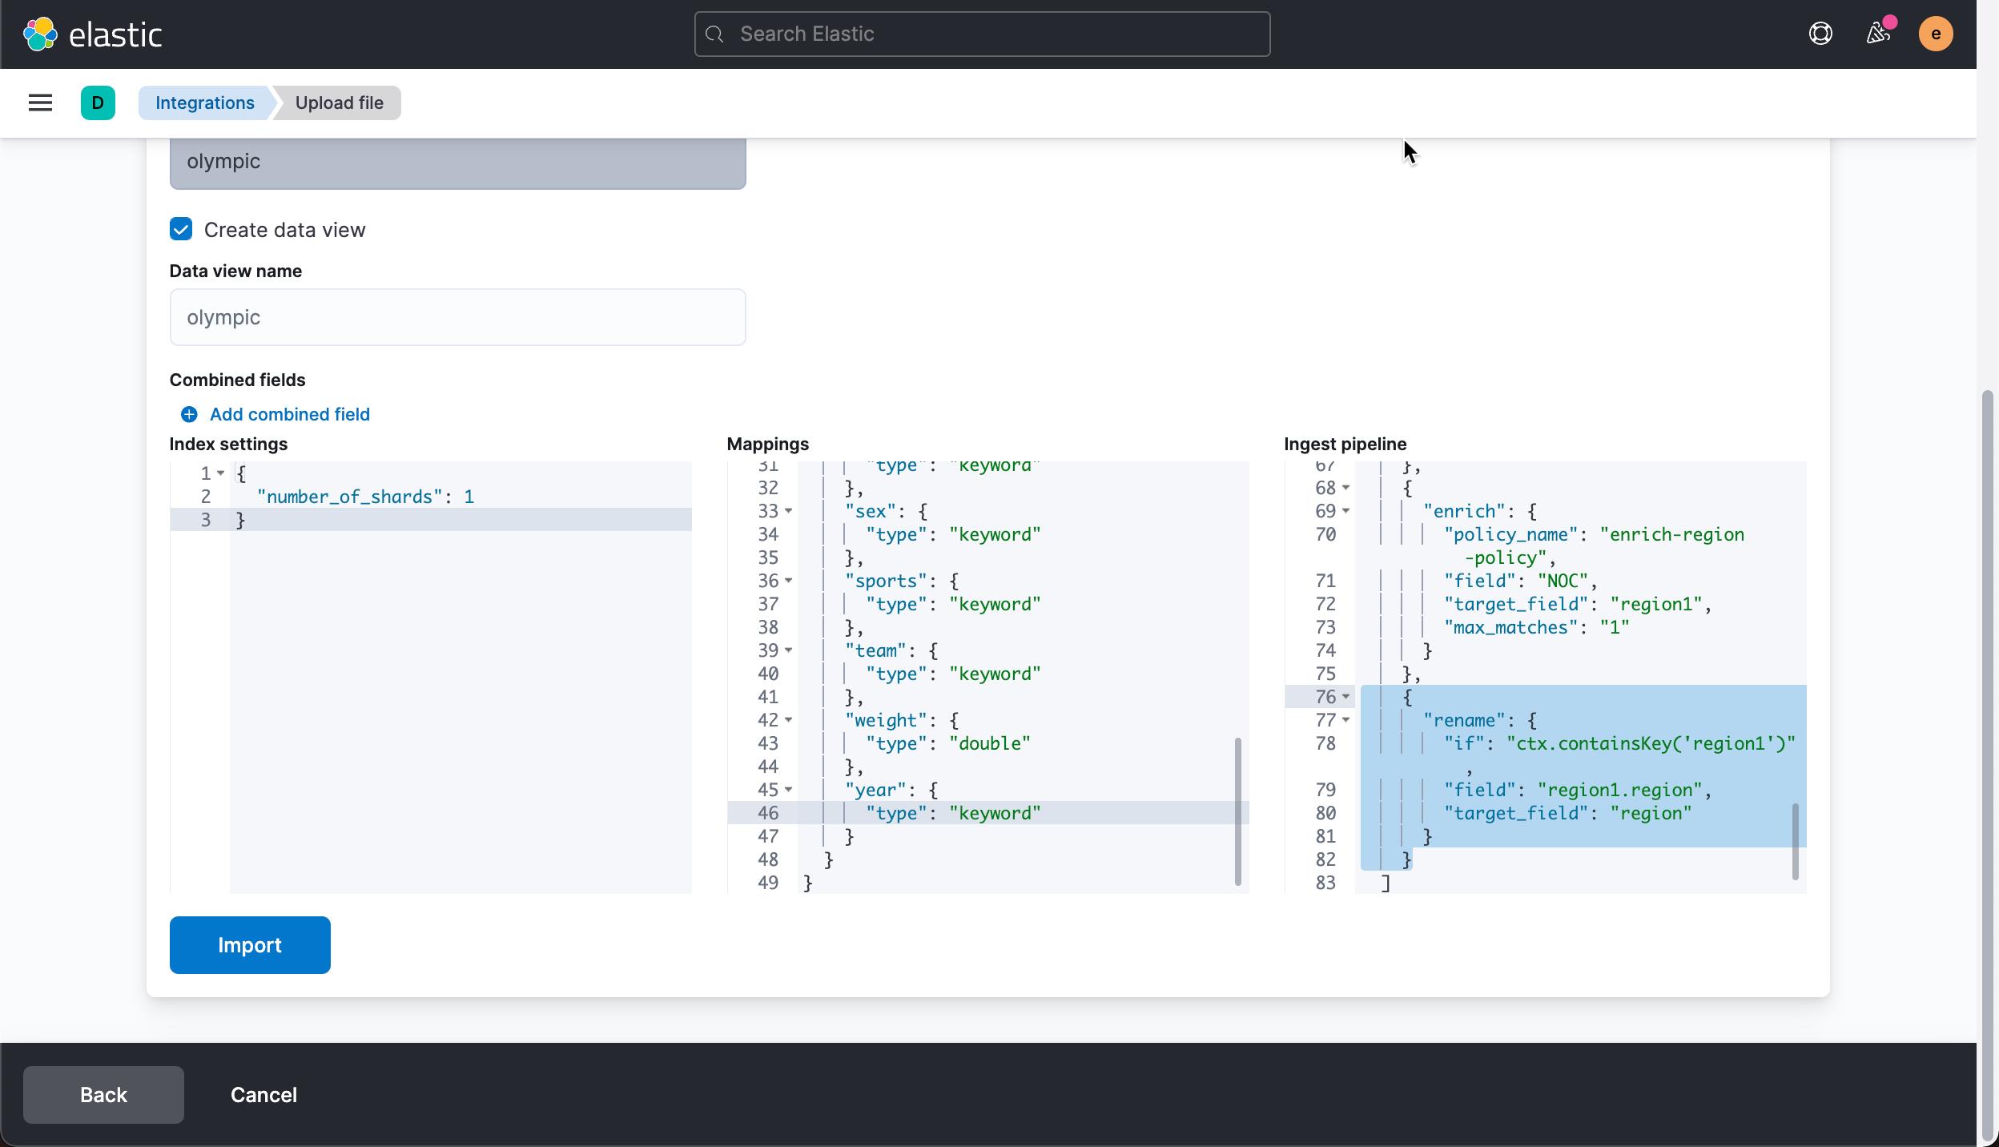The height and width of the screenshot is (1147, 1999).
Task: Collapse line 1 fold in Index settings
Action: [x=220, y=473]
